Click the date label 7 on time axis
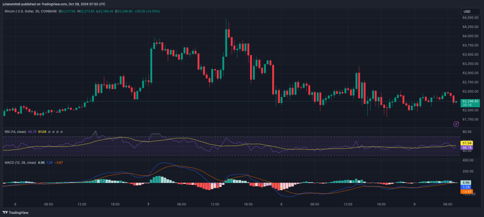The height and width of the screenshot is (217, 484). pyautogui.click(x=148, y=204)
